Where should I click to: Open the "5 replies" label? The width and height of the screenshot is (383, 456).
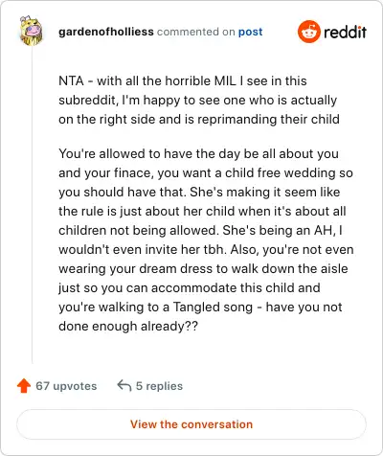click(x=159, y=386)
